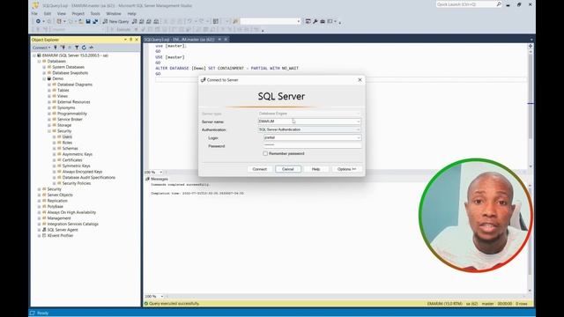
Task: Click the Messages pane vertical scrollbar
Action: 531,237
